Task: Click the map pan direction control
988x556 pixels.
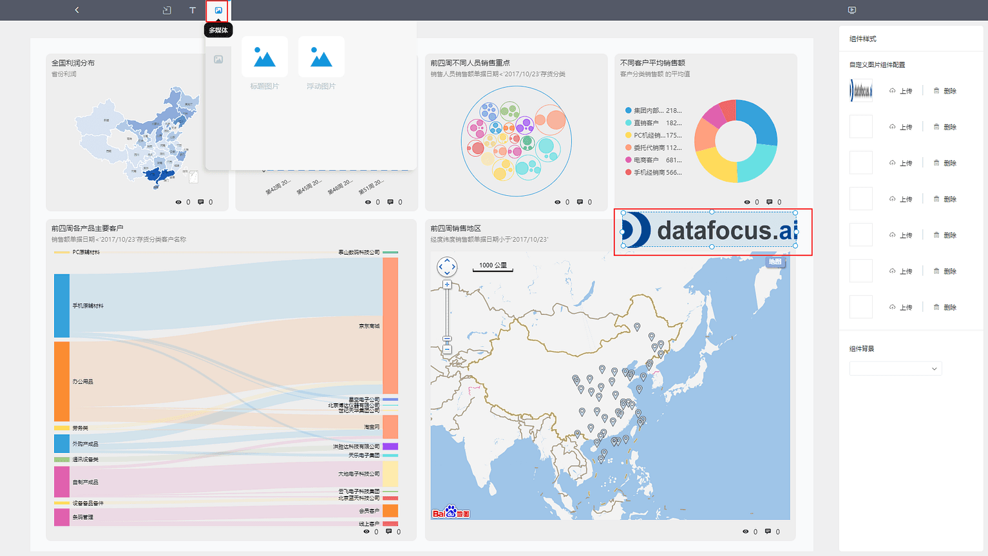Action: [x=447, y=266]
